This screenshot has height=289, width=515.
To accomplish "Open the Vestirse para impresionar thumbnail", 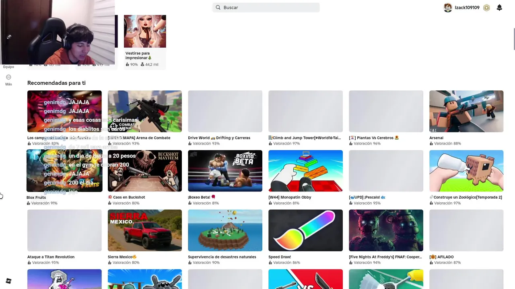I will pos(145,31).
